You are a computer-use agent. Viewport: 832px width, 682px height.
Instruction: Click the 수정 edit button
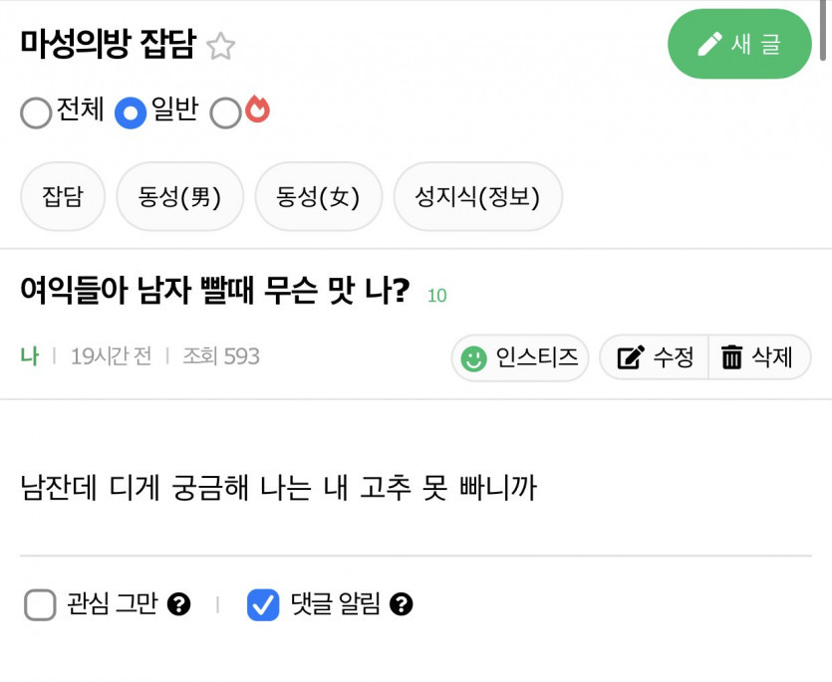[655, 357]
